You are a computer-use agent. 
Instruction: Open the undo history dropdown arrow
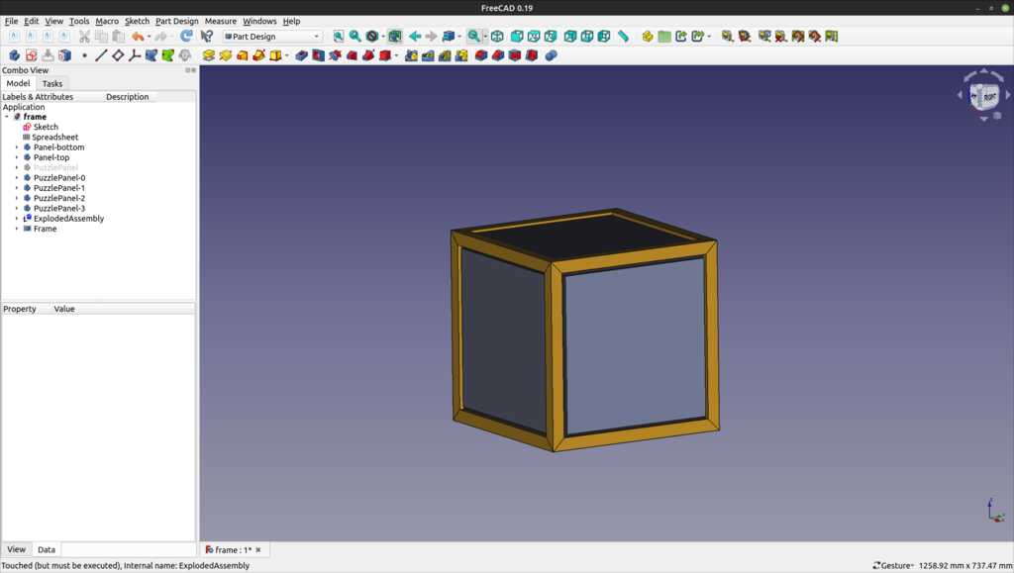point(149,37)
